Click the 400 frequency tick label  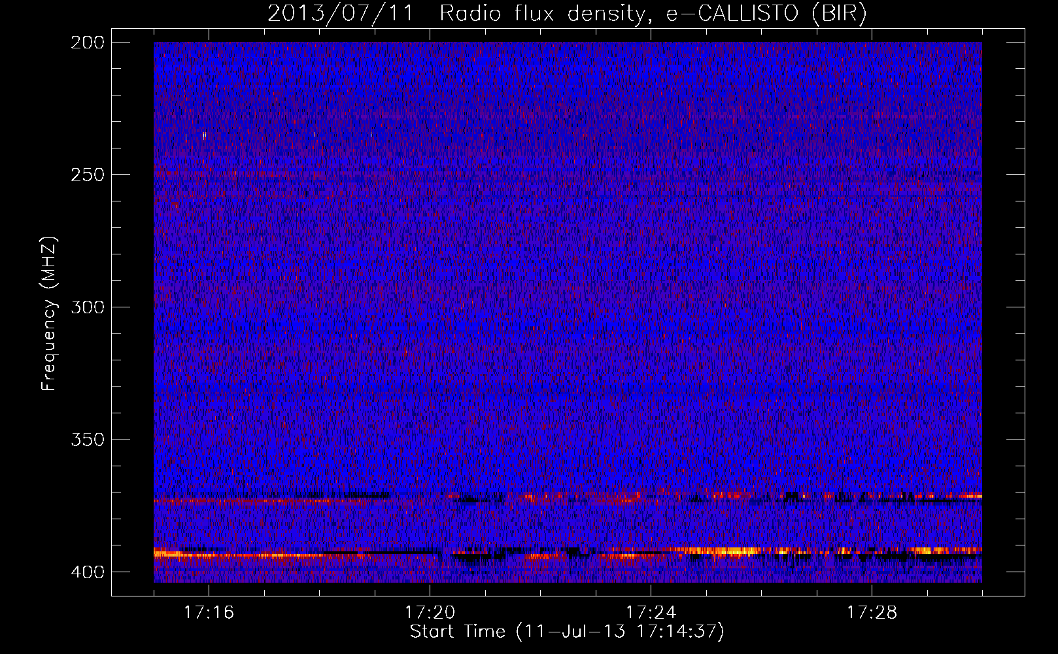88,572
